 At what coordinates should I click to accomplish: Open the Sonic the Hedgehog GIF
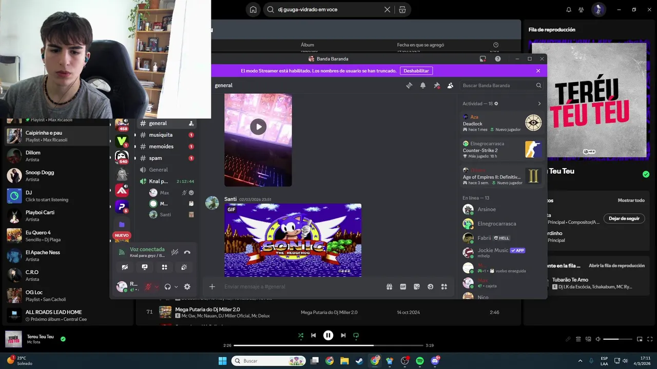click(293, 240)
